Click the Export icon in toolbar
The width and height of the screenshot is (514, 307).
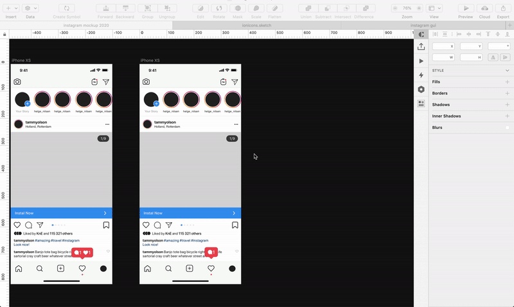pos(502,8)
